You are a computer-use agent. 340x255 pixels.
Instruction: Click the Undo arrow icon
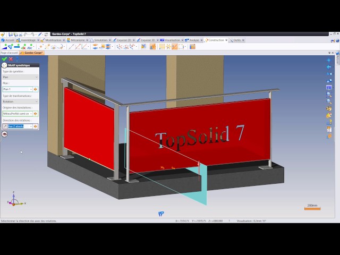26,35
